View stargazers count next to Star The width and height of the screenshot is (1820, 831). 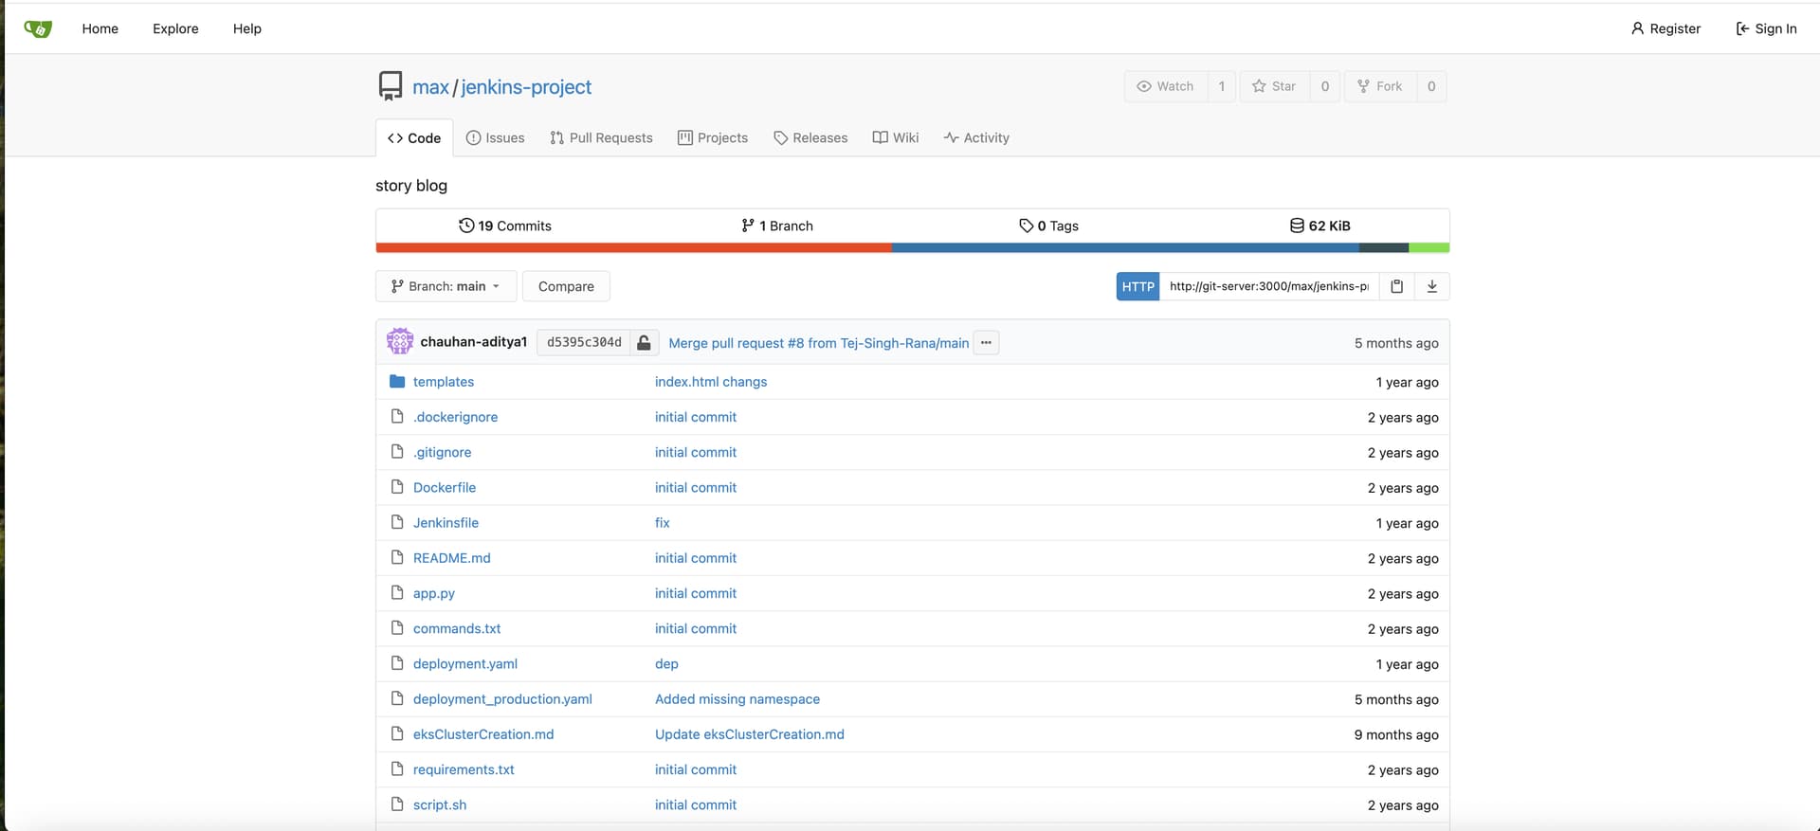pyautogui.click(x=1324, y=86)
